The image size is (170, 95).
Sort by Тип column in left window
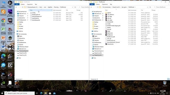tap(67, 10)
